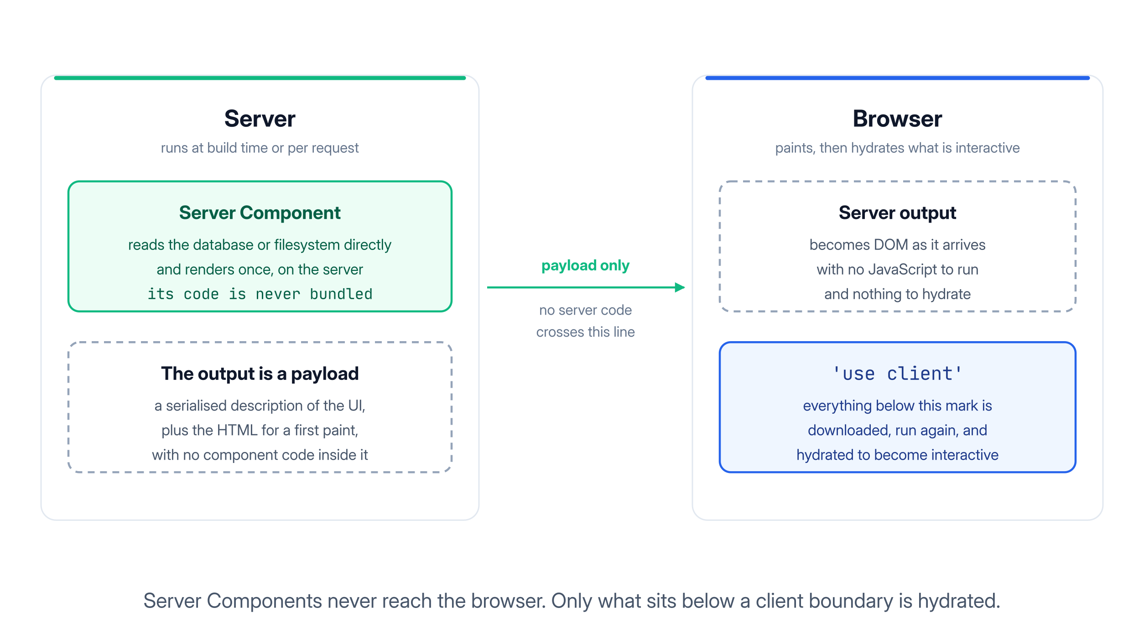Click the 'Server' panel heading

260,119
